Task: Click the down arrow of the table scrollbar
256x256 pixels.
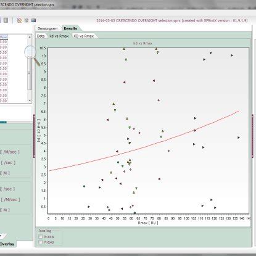Action: (30, 101)
